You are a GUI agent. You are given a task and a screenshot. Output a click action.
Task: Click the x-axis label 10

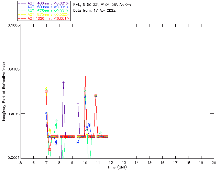(x=85, y=163)
